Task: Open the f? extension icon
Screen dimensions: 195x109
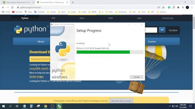Action: [174, 7]
